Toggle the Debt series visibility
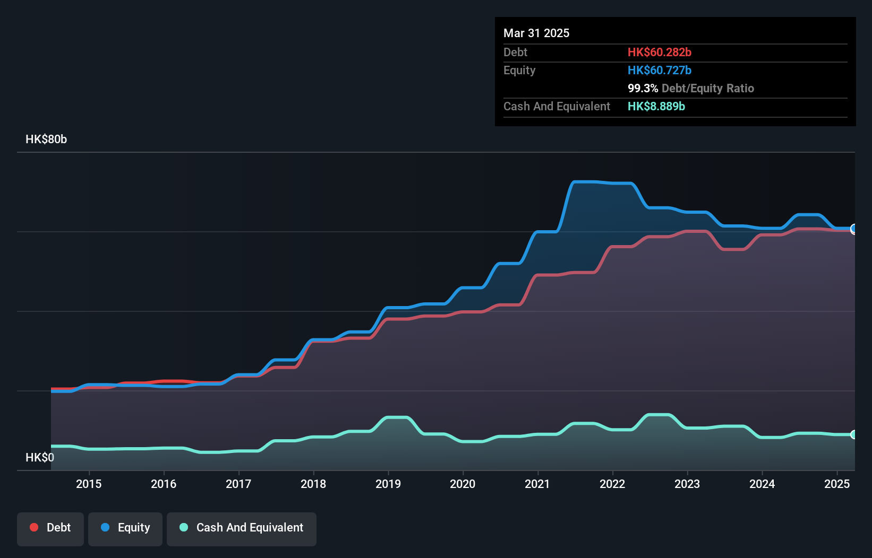The width and height of the screenshot is (872, 558). [x=50, y=529]
